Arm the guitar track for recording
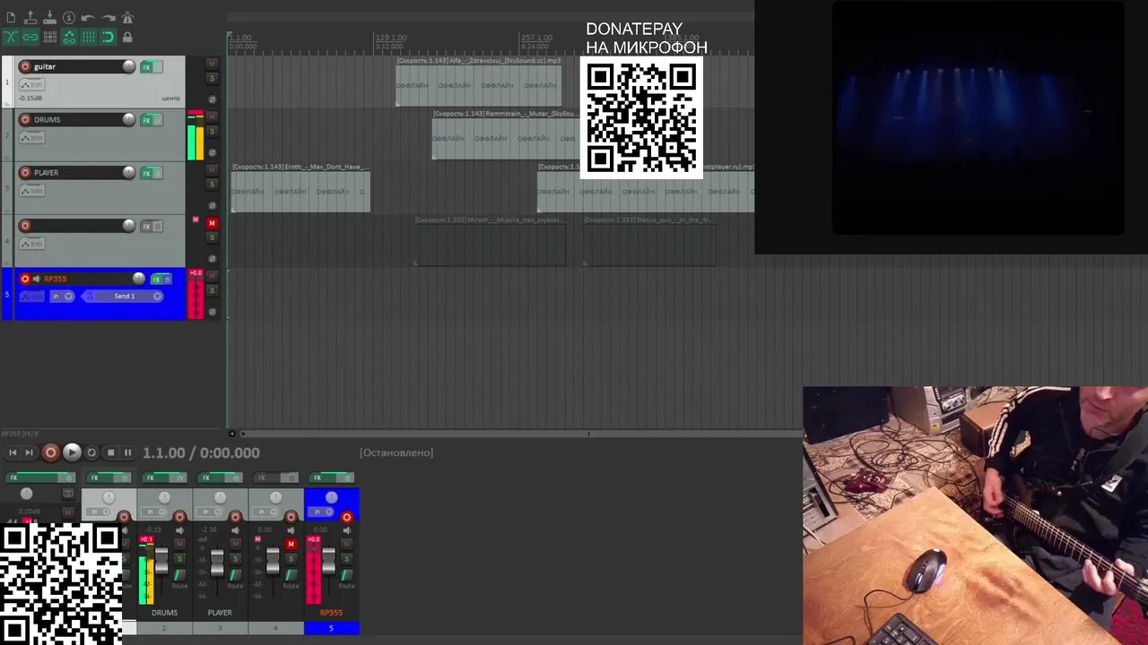This screenshot has width=1148, height=645. point(25,66)
